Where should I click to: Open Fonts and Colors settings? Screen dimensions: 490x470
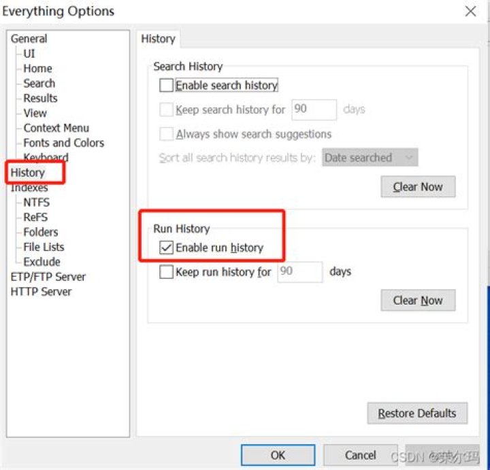(64, 143)
